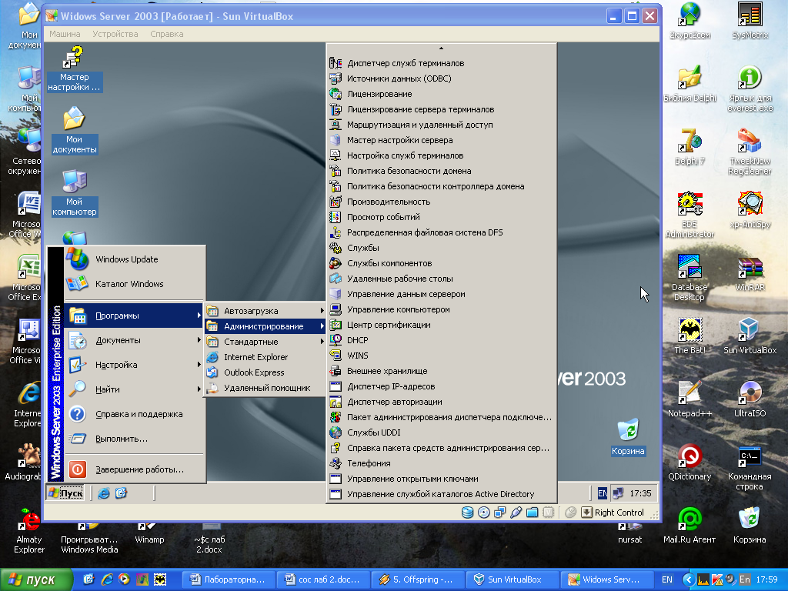Click VirtualBox hard disk status icon
Screen dimensions: 788x591
point(467,513)
